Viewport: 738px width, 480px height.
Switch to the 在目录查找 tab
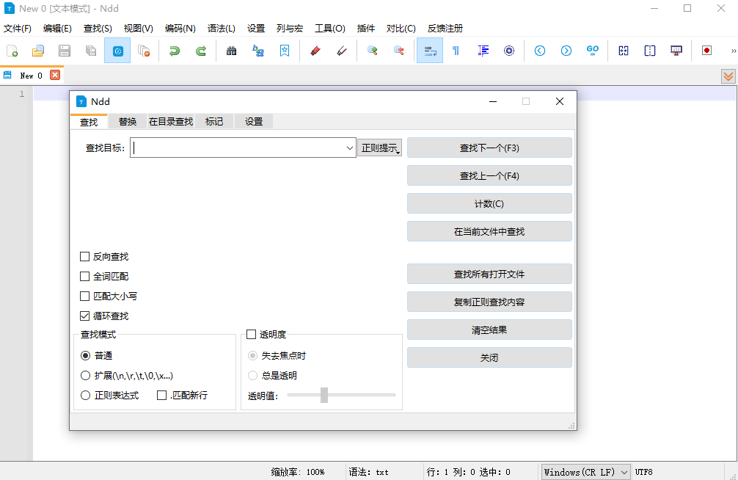tap(171, 122)
